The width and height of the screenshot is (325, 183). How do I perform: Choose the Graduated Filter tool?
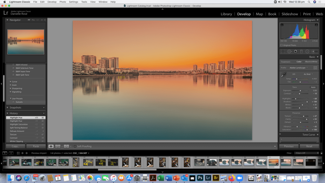pyautogui.click(x=301, y=51)
